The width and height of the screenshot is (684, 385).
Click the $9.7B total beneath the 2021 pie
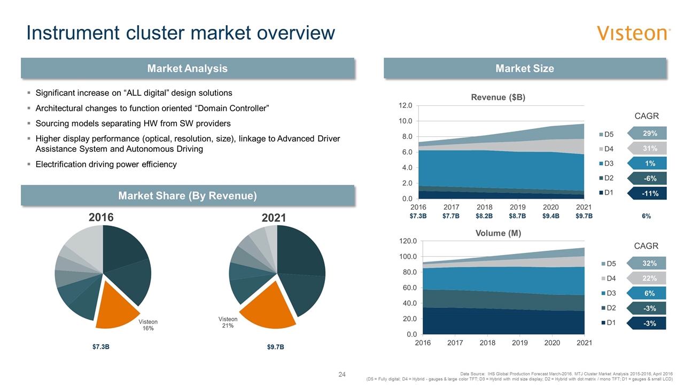click(275, 347)
